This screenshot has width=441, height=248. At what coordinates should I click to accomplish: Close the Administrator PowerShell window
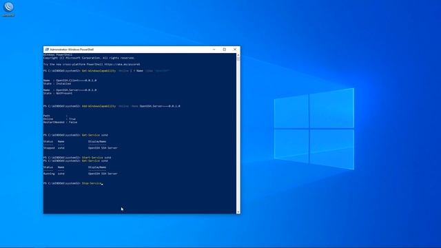click(x=235, y=50)
